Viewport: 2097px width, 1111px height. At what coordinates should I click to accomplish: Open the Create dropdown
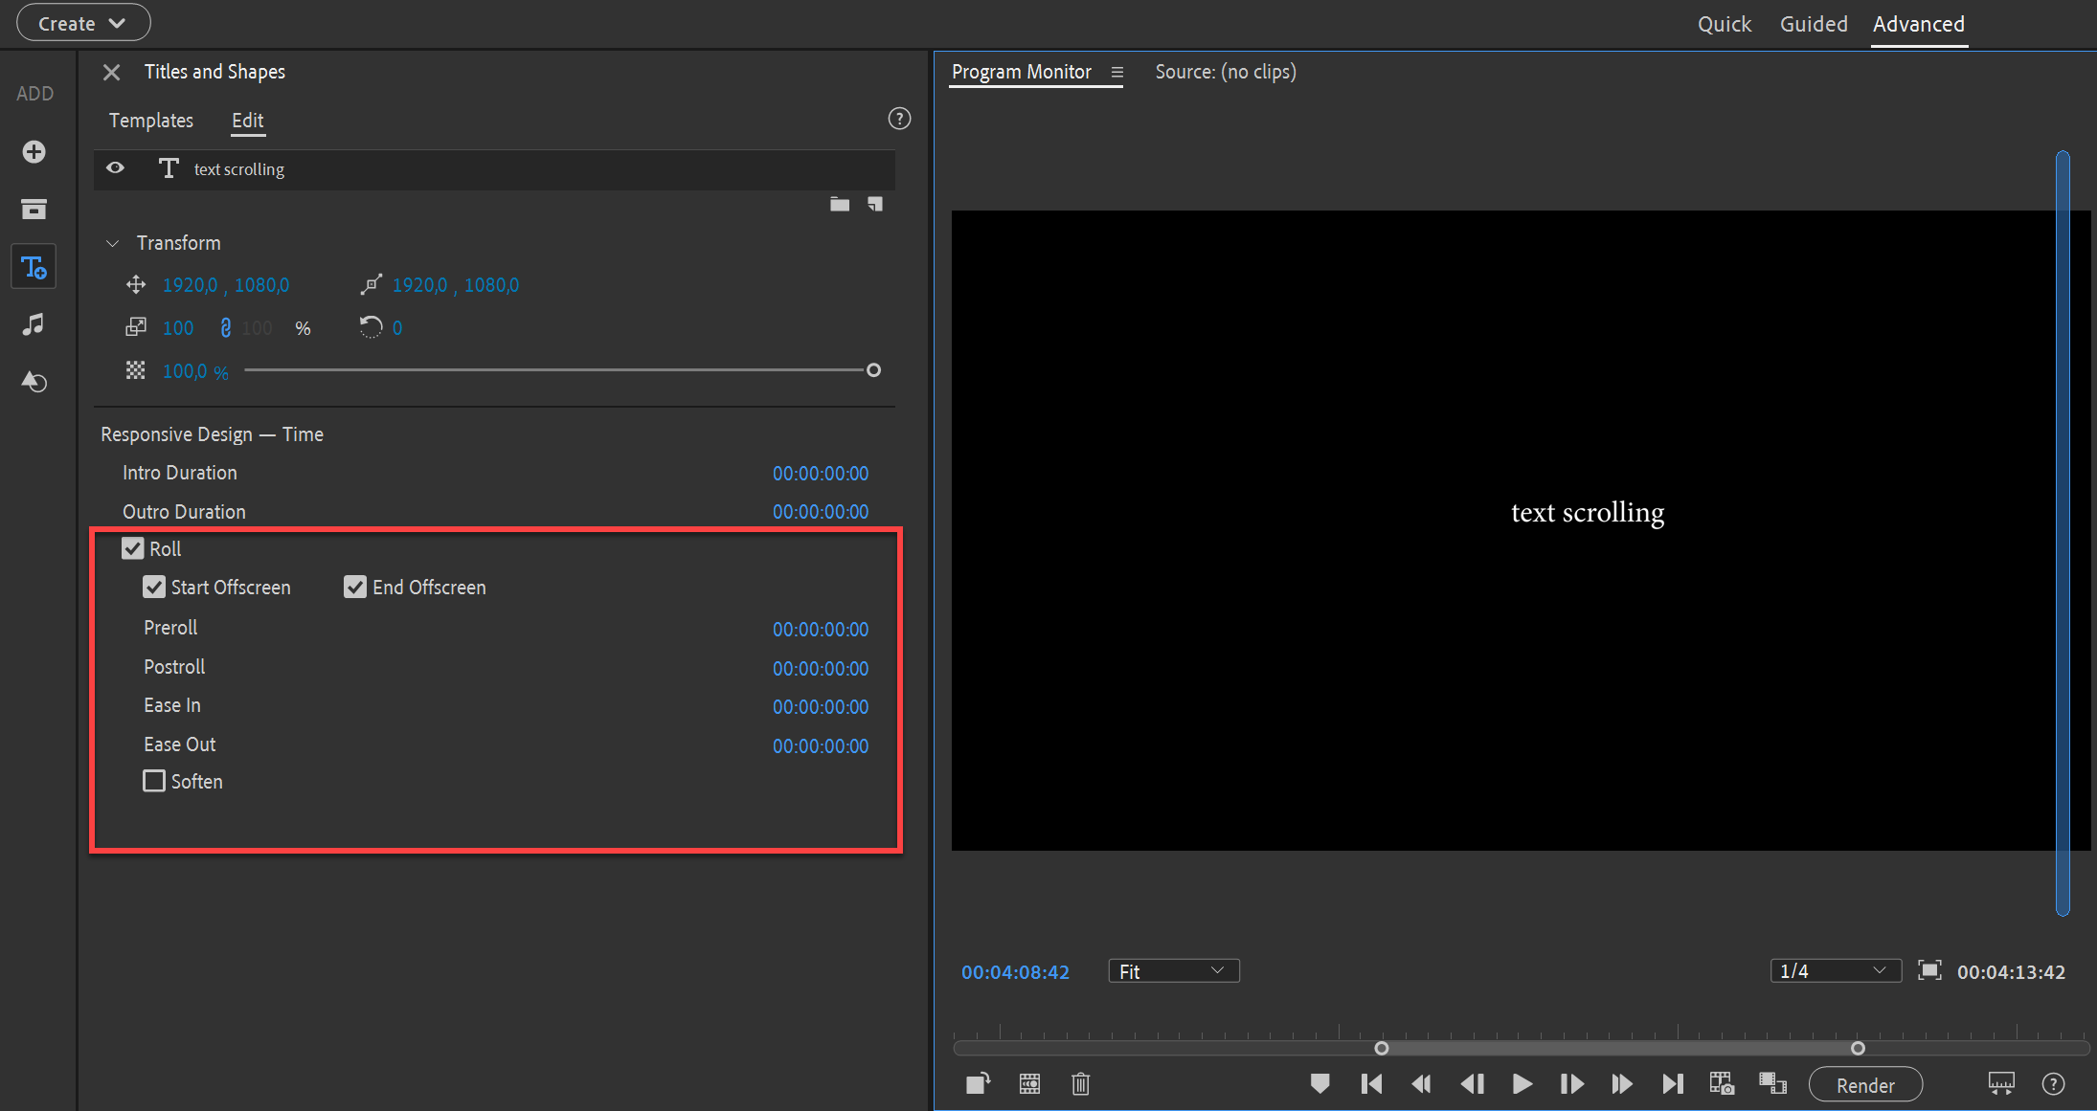[x=82, y=22]
